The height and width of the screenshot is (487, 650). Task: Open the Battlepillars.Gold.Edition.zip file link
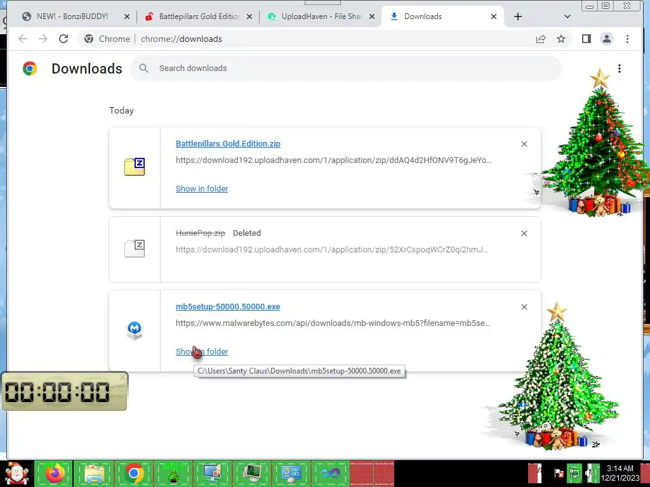(228, 144)
